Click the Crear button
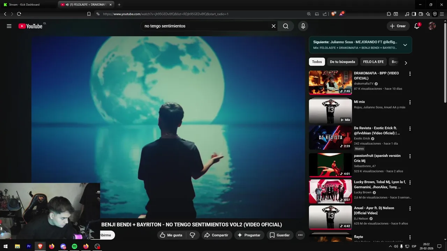Viewport: 447px width, 251px height. click(398, 26)
